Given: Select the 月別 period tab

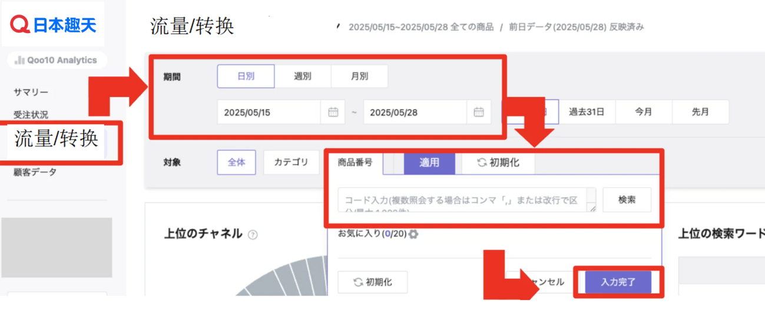Looking at the screenshot, I should (359, 76).
